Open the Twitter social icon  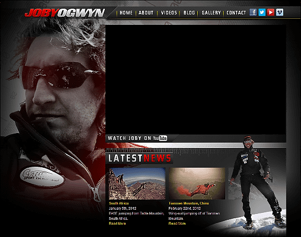pos(262,12)
